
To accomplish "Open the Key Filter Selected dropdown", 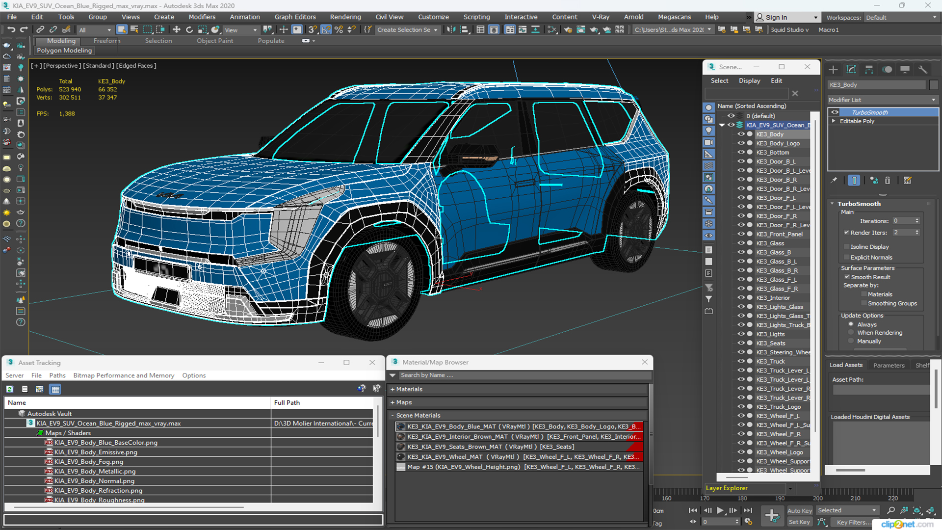I will point(847,510).
